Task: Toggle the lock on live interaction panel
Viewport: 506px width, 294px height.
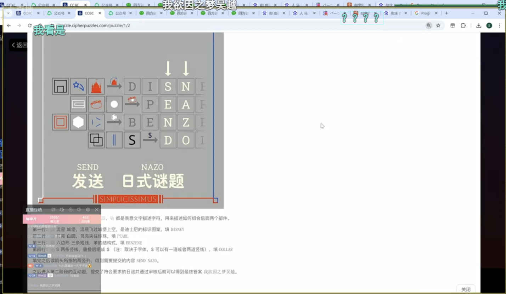Action: (x=71, y=210)
